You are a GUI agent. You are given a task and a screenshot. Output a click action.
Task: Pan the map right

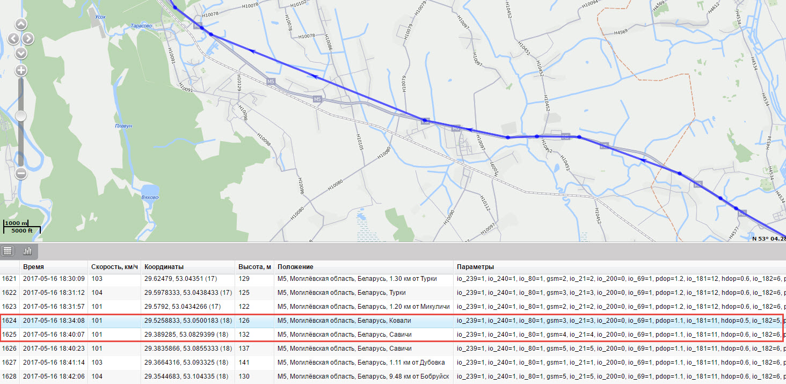coord(28,39)
